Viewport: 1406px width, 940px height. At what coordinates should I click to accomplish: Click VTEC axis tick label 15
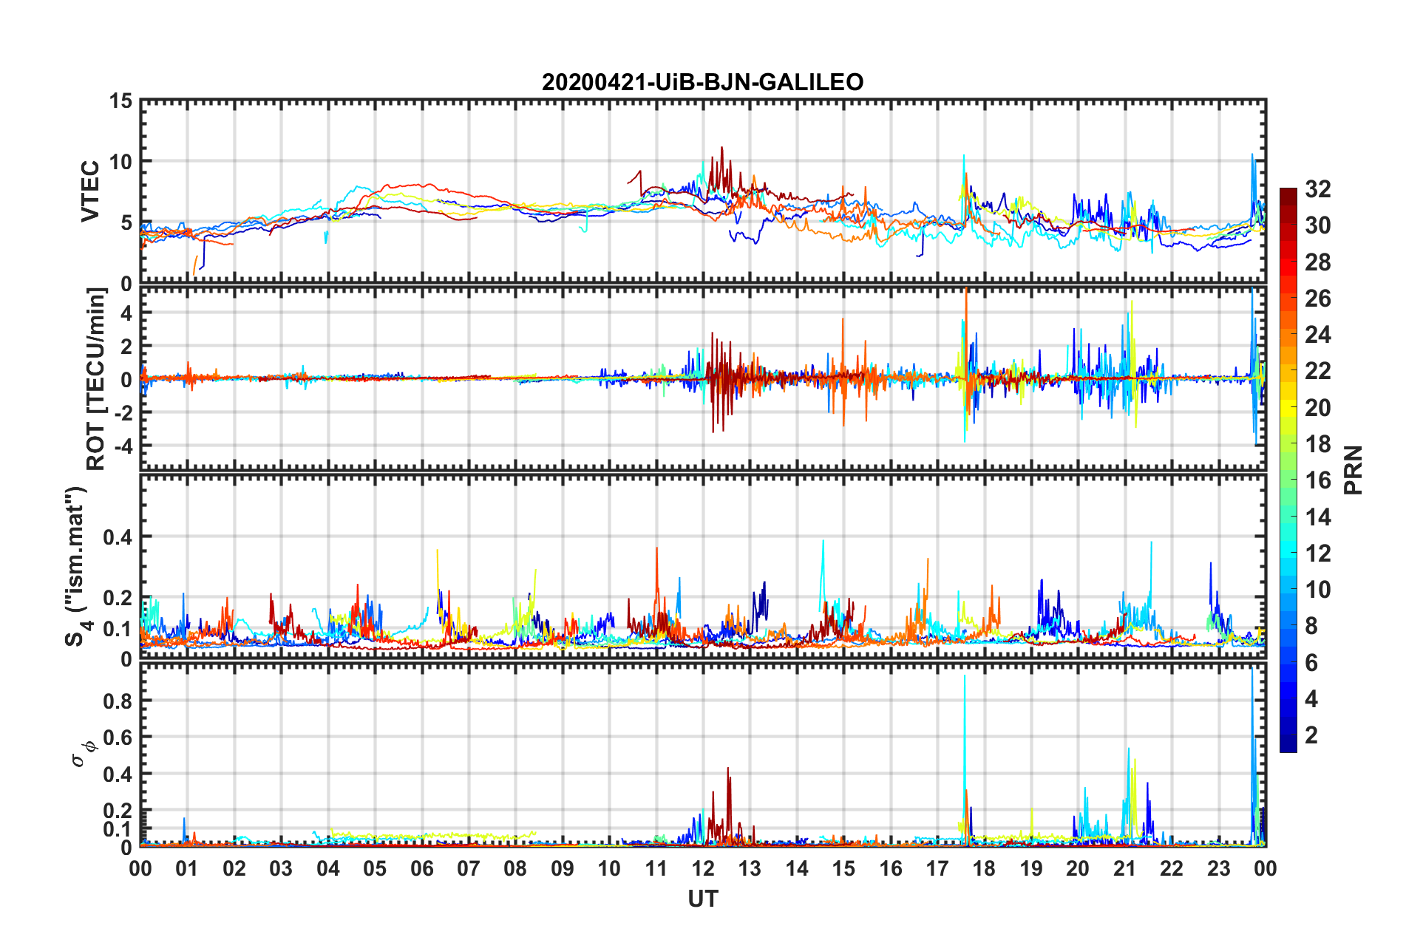[x=120, y=101]
